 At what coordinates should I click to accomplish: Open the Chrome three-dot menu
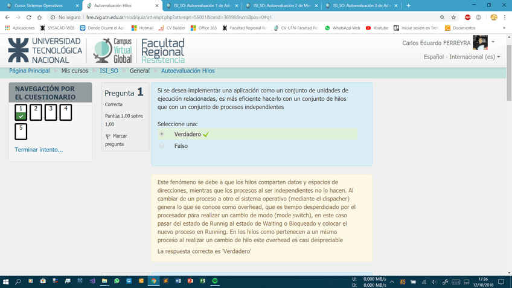click(505, 18)
